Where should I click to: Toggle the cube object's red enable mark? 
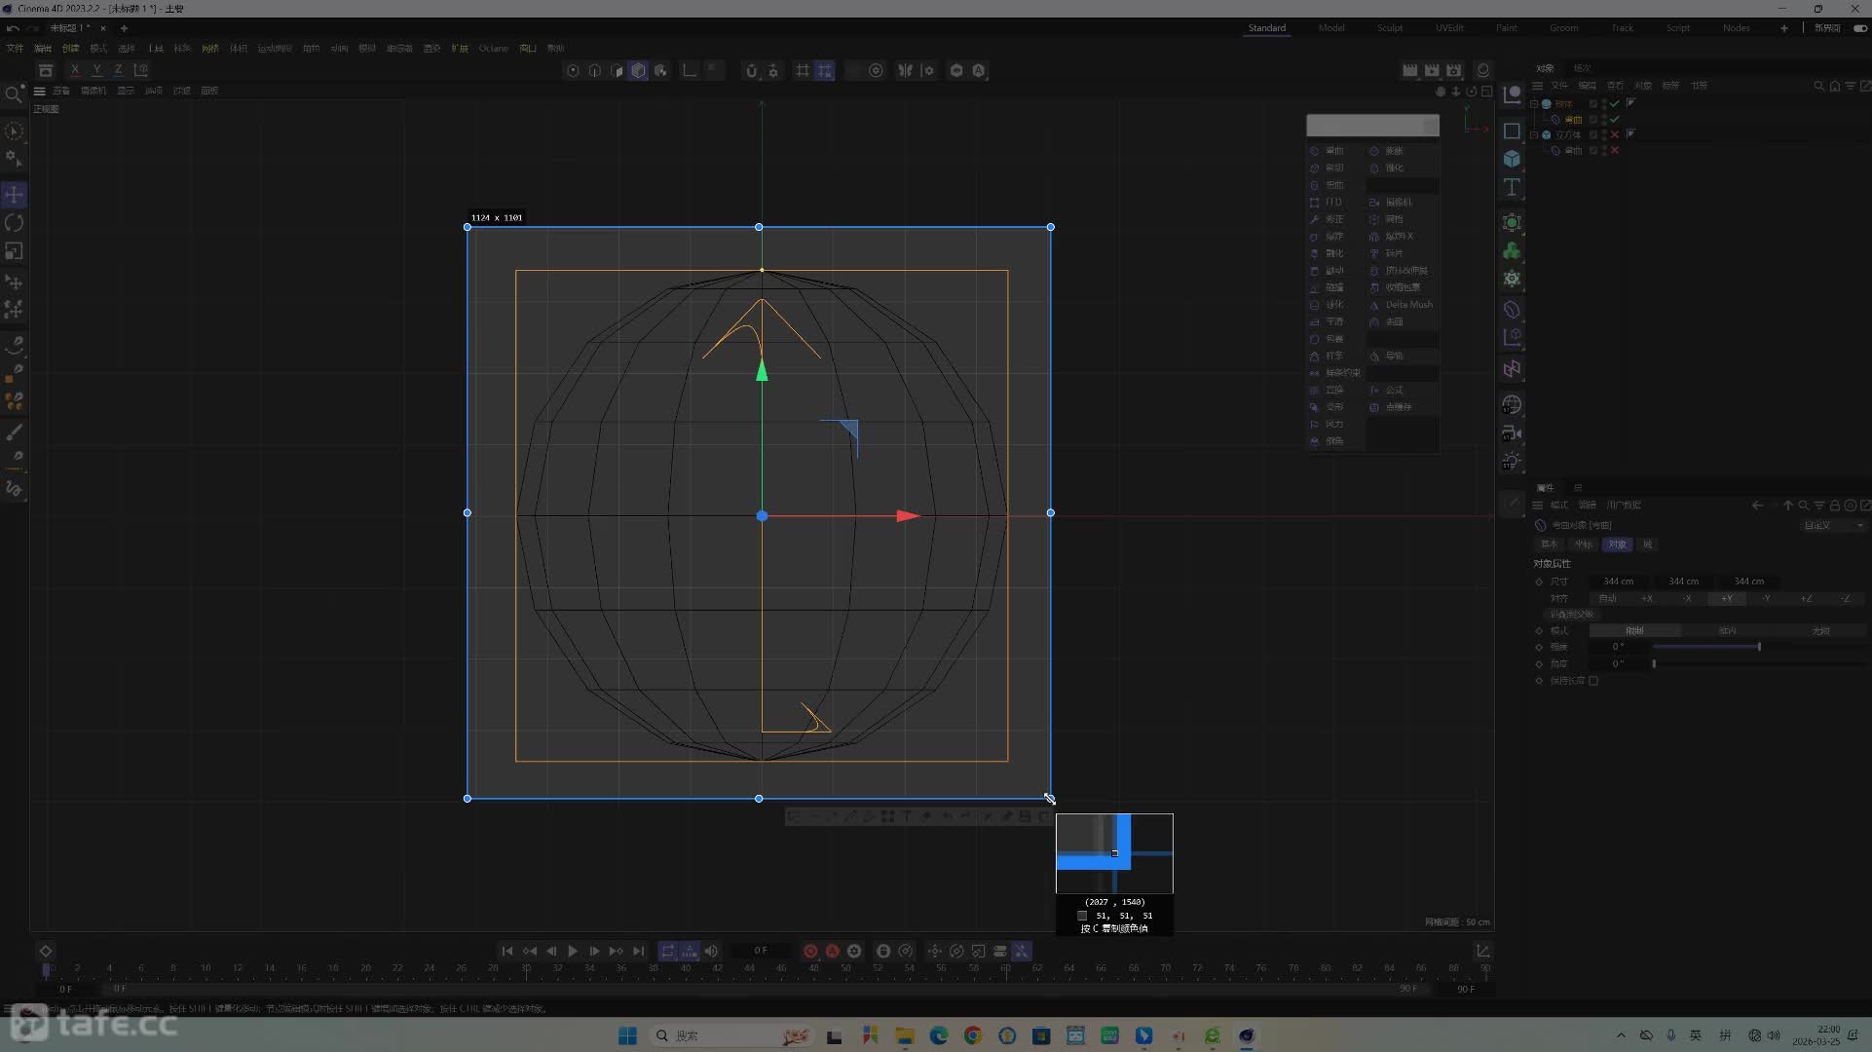[1614, 134]
